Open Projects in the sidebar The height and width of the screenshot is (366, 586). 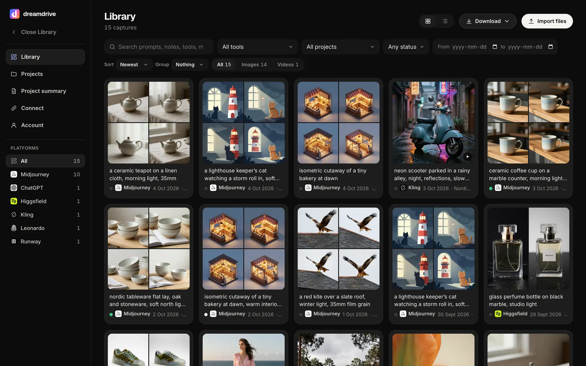click(x=45, y=74)
